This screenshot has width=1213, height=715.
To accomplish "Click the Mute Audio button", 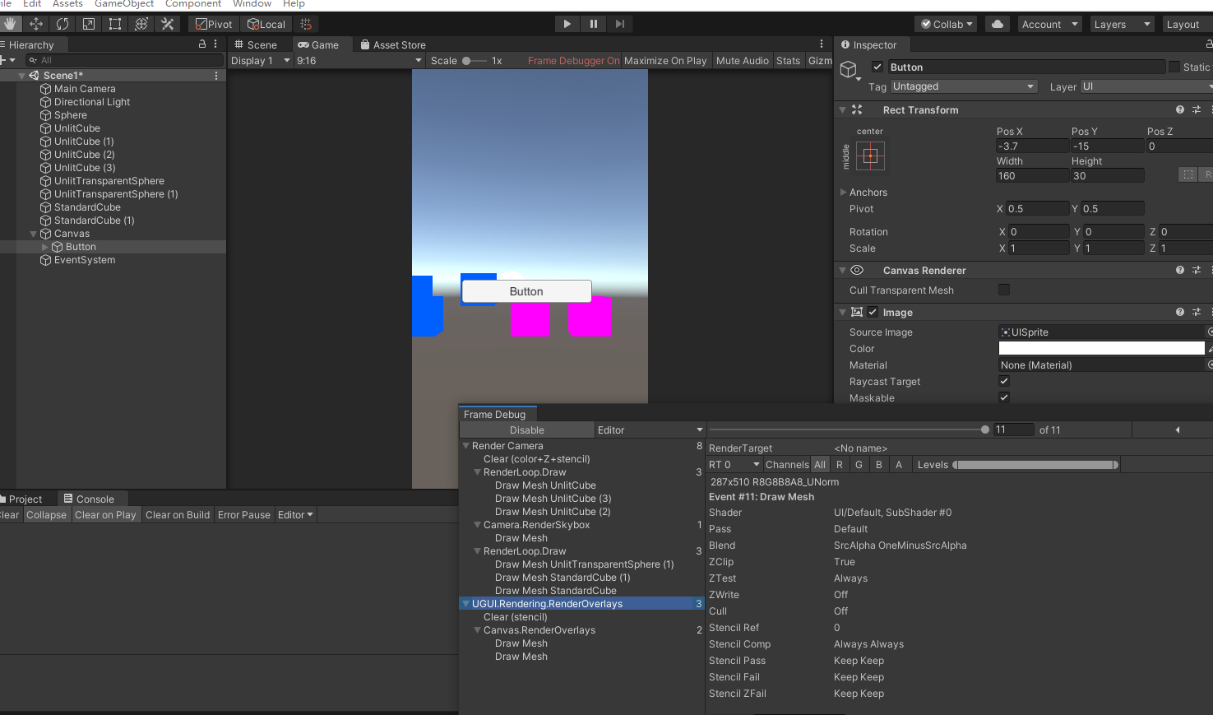I will coord(742,60).
